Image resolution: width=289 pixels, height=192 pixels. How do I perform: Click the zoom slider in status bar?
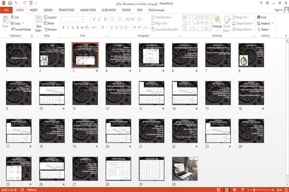[261, 190]
